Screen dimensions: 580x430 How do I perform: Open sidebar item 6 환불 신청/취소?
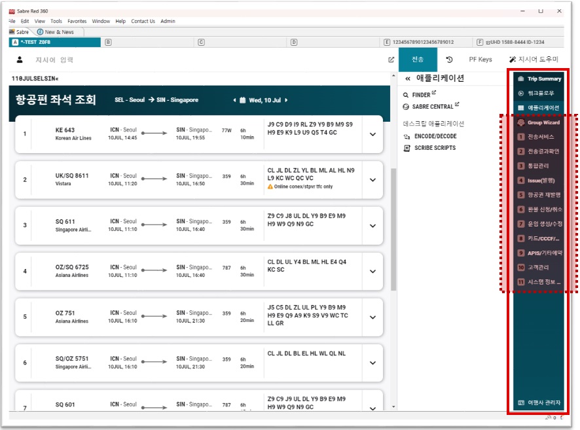point(539,209)
